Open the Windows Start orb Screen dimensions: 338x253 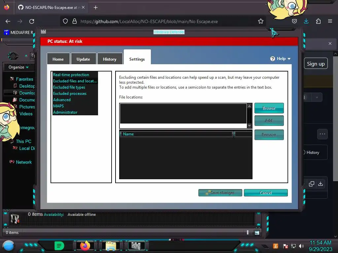[9, 246]
